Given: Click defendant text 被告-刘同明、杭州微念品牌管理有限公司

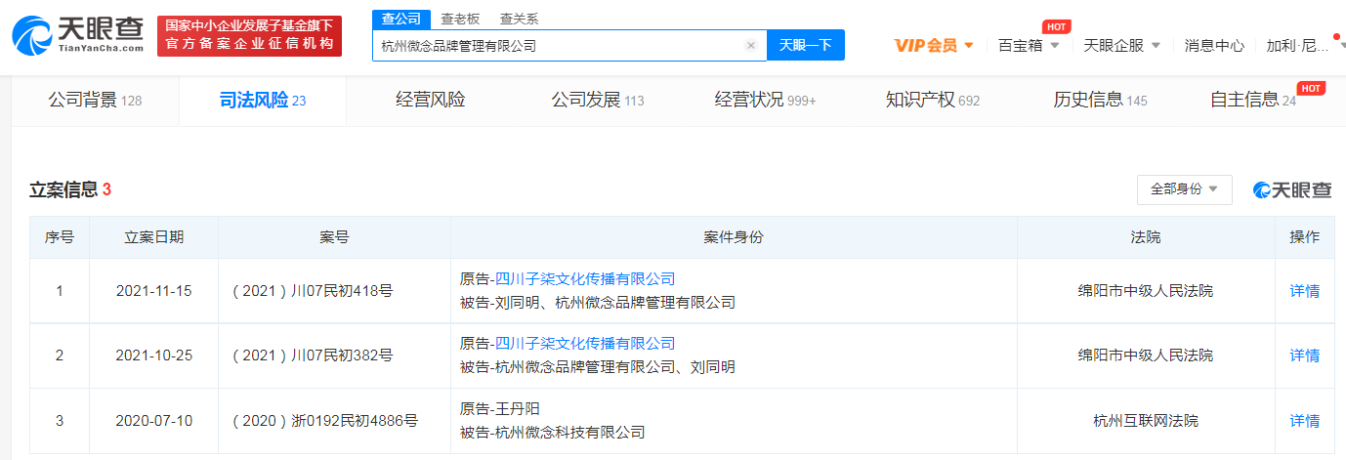Looking at the screenshot, I should 598,303.
